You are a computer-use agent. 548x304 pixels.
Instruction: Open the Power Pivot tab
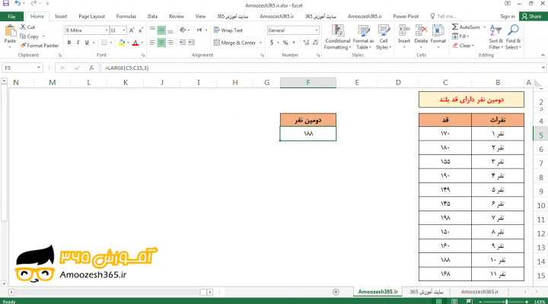click(x=406, y=17)
